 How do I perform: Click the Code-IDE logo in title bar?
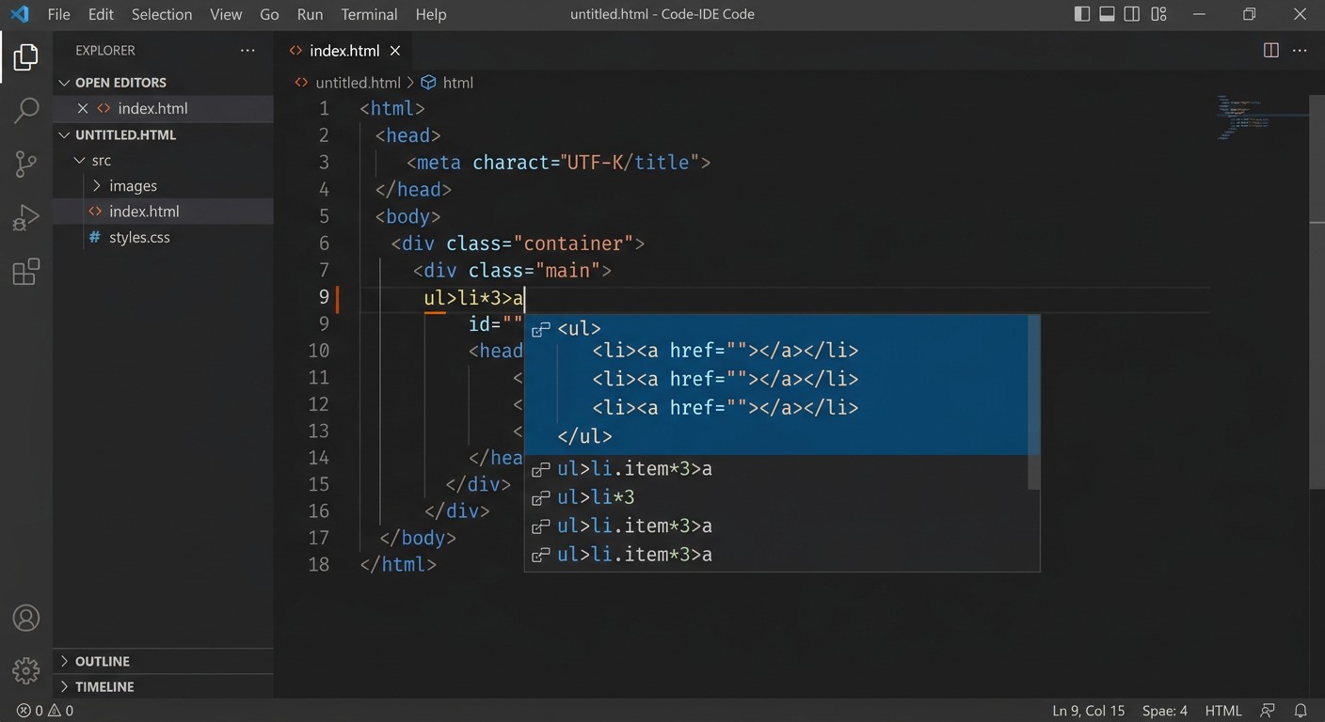tap(20, 14)
